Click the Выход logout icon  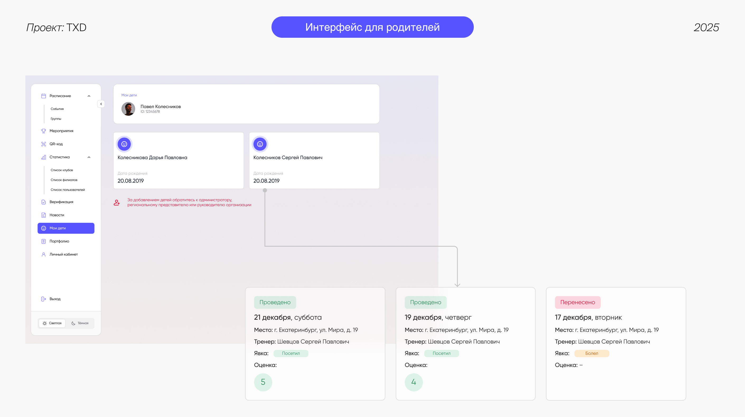43,299
